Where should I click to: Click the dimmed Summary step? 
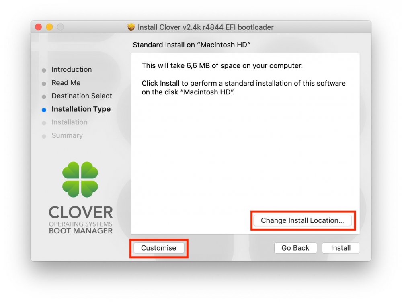[x=67, y=135]
